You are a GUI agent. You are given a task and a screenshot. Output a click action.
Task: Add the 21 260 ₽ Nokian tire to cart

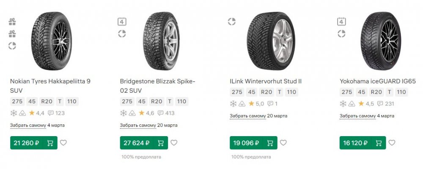click(50, 143)
